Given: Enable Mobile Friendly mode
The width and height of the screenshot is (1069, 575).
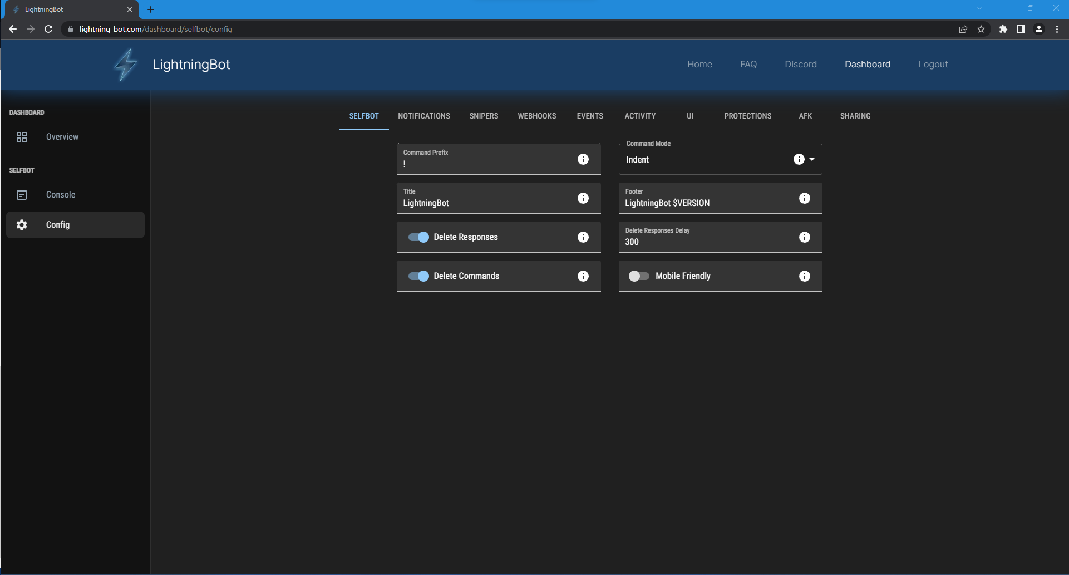Looking at the screenshot, I should click(638, 276).
